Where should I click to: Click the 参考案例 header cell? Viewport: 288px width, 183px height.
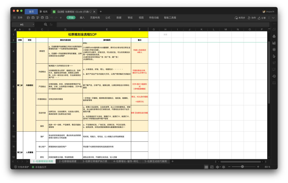[x=107, y=40]
